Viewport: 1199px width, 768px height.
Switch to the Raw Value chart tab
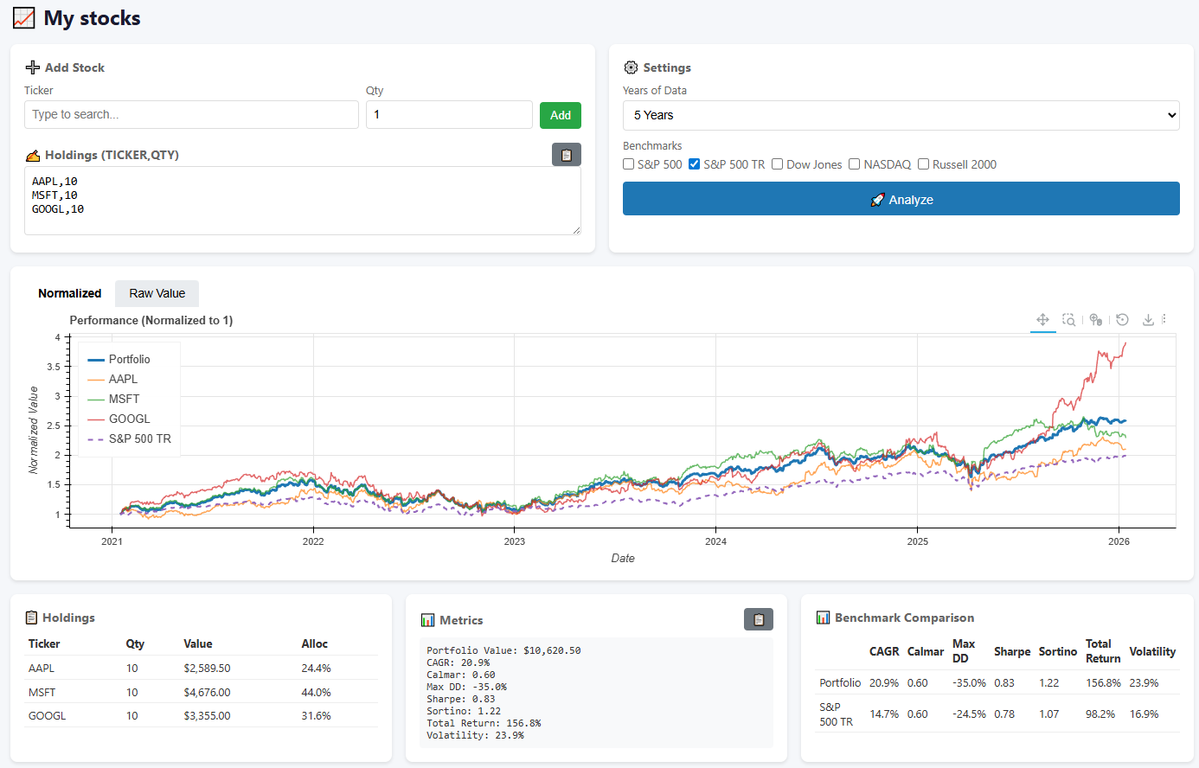157,293
